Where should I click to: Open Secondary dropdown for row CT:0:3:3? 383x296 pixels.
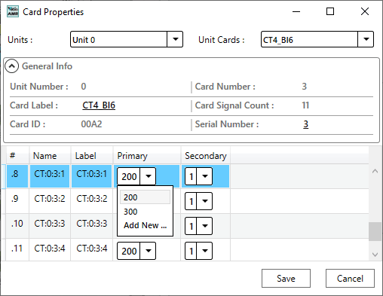[x=204, y=226]
